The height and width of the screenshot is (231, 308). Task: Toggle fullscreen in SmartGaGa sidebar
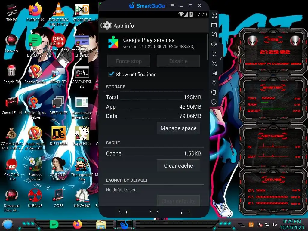pos(214,15)
